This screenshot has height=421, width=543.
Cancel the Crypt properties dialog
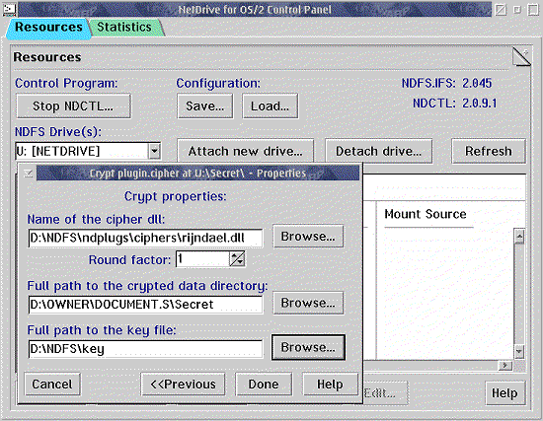click(52, 384)
